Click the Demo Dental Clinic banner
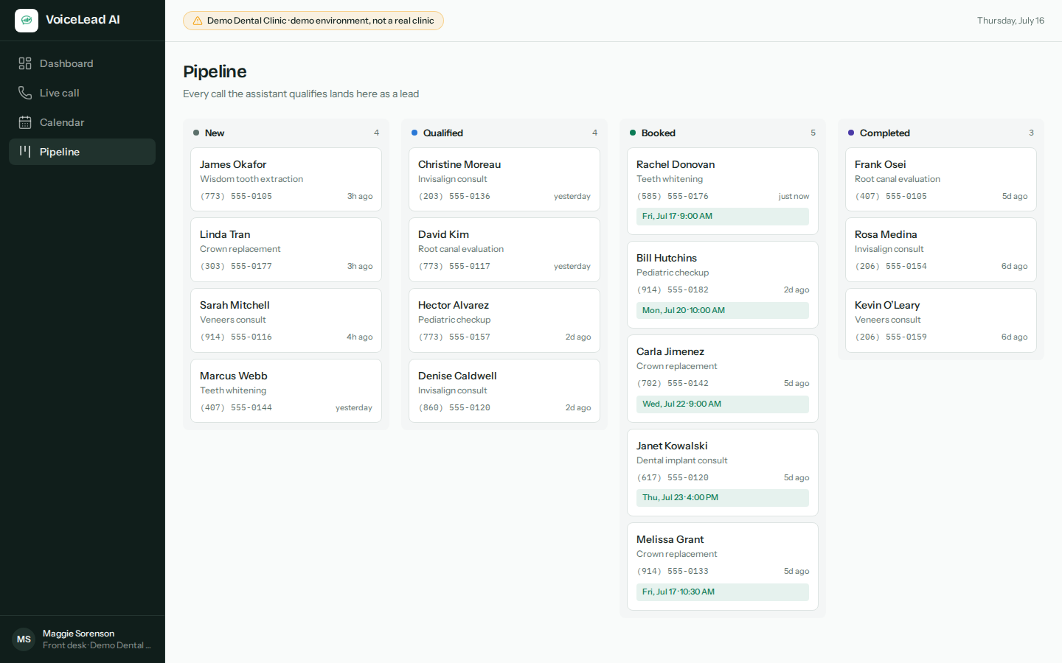The image size is (1062, 663). pyautogui.click(x=313, y=21)
